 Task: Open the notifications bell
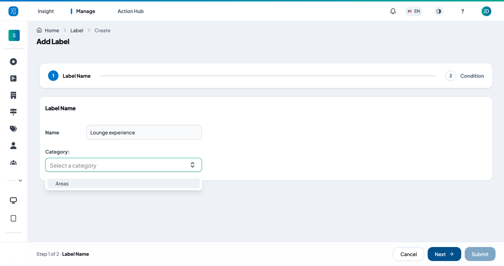[x=393, y=11]
